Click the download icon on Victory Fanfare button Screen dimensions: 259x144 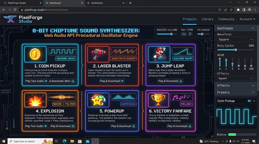pos(190,126)
